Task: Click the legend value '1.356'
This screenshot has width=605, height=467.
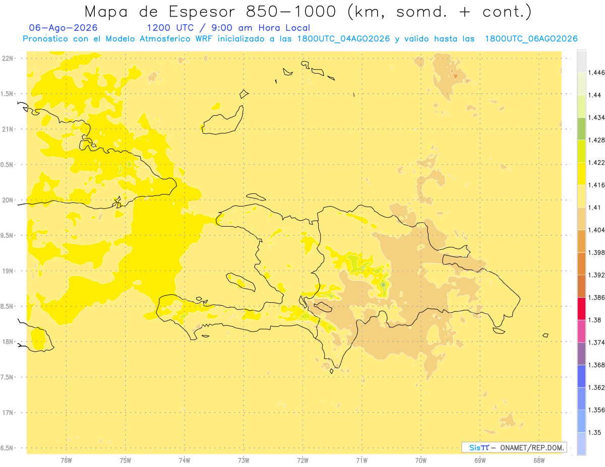Action: [596, 410]
